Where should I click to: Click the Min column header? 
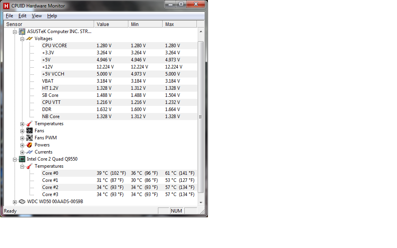[145, 24]
